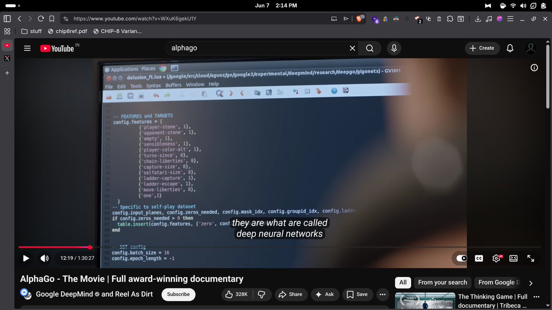Screen dimensions: 552x310
Task: Open browser downloads icon
Action: pos(478,19)
